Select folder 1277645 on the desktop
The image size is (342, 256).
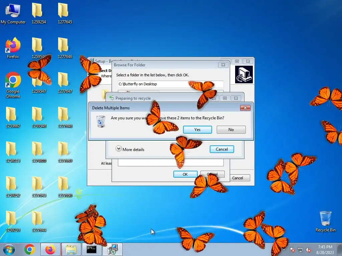click(x=65, y=13)
